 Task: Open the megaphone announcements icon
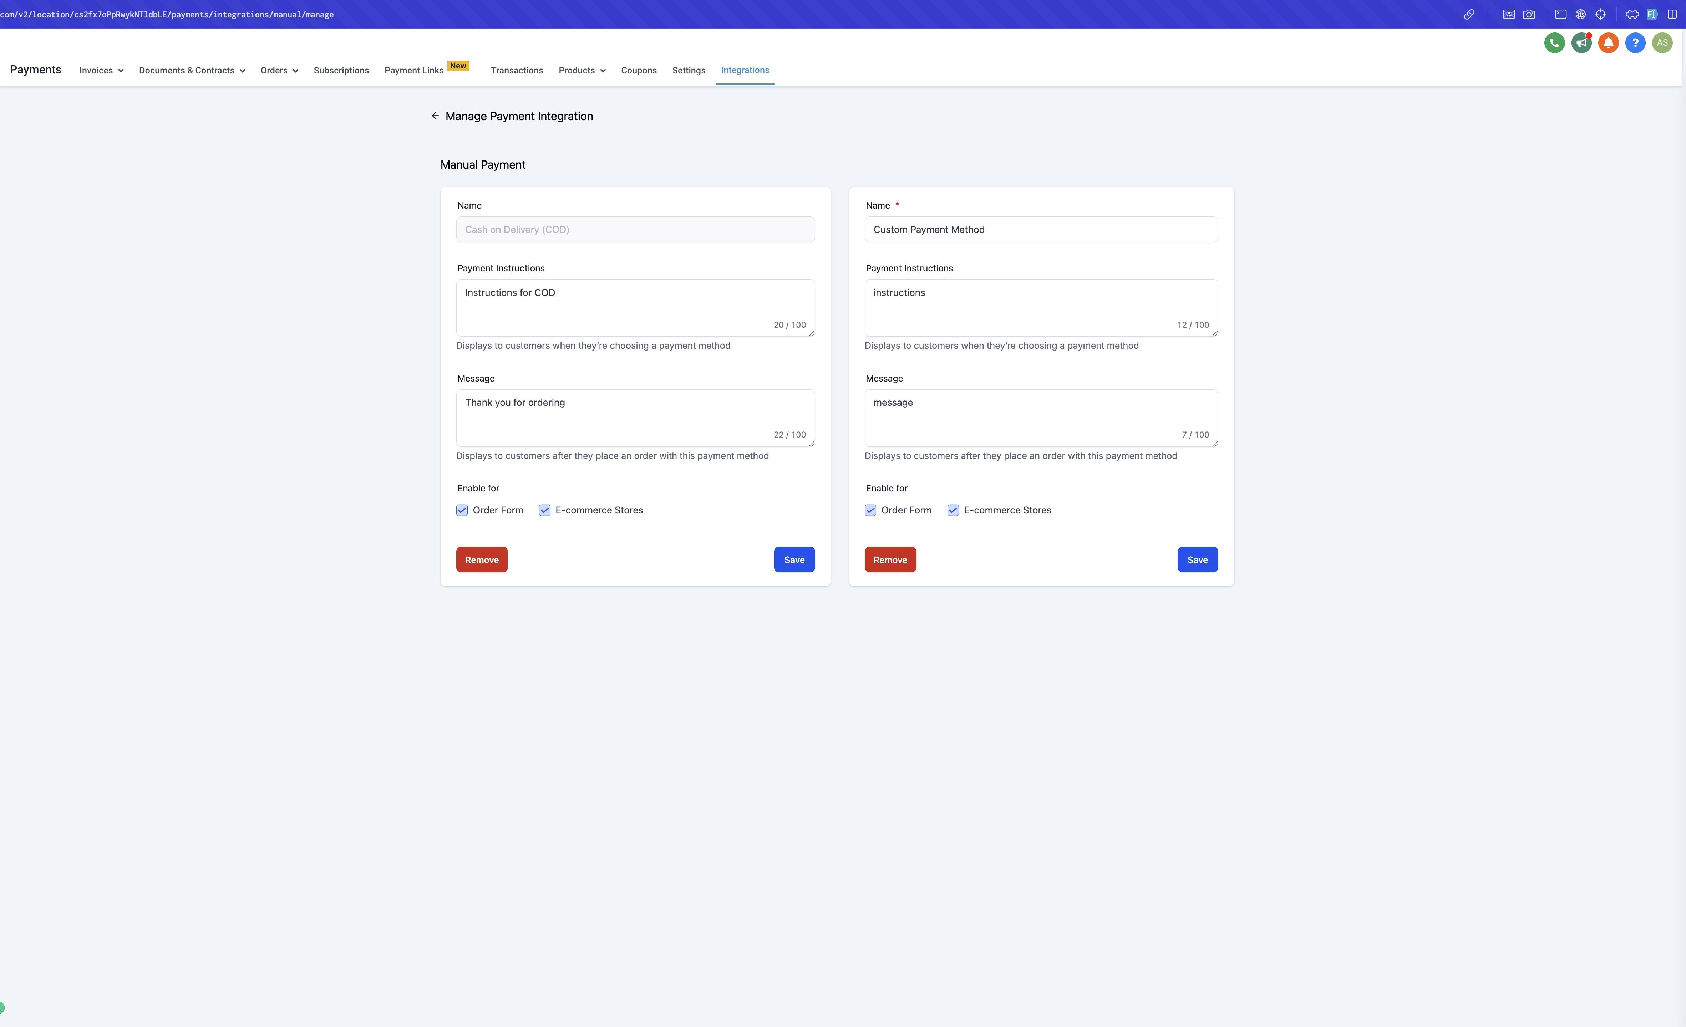pyautogui.click(x=1581, y=43)
